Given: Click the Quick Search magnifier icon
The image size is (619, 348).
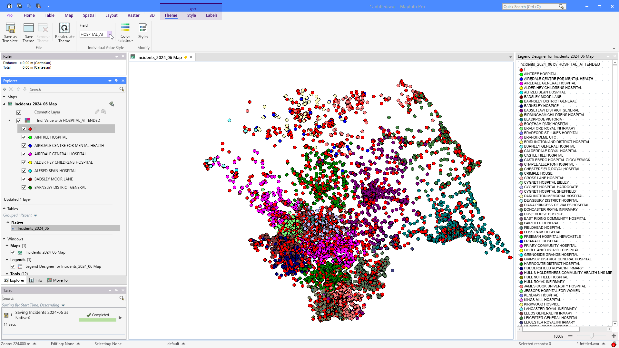Looking at the screenshot, I should 561,6.
